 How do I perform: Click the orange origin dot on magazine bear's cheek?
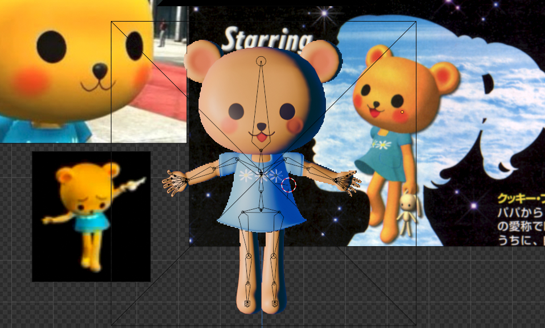point(402,112)
